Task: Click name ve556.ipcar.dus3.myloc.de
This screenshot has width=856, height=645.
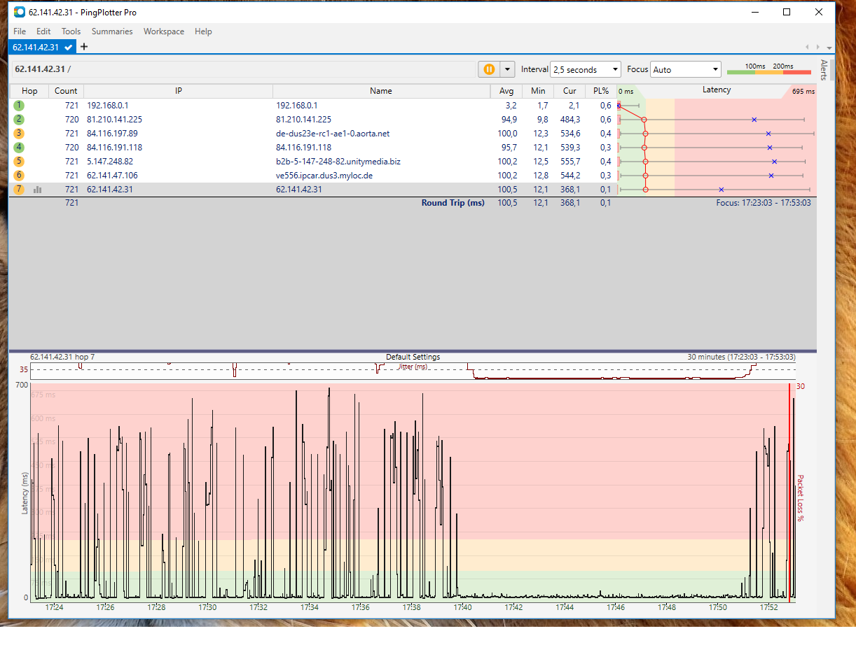Action: (x=324, y=176)
